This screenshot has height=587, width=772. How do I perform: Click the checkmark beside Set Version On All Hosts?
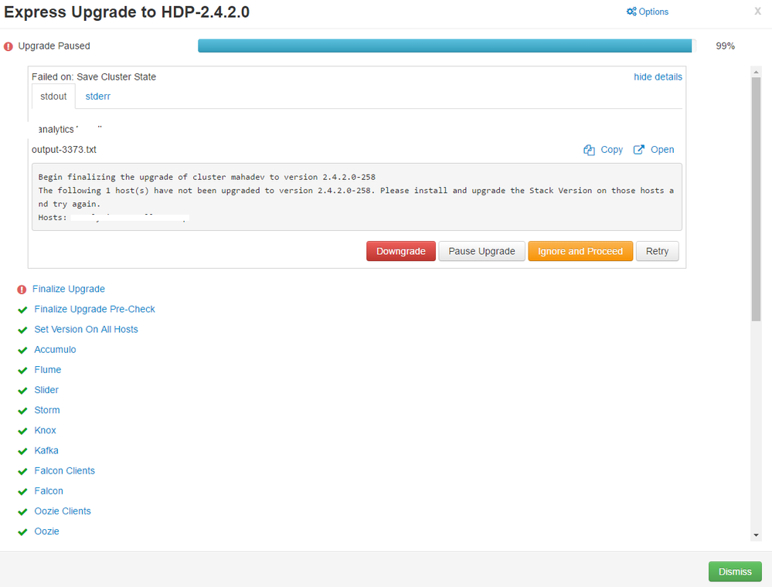click(x=22, y=329)
